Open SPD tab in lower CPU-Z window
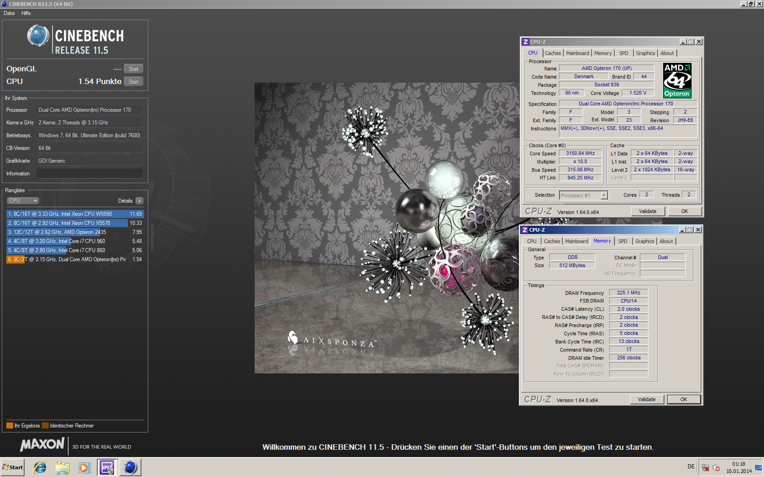 tap(623, 241)
